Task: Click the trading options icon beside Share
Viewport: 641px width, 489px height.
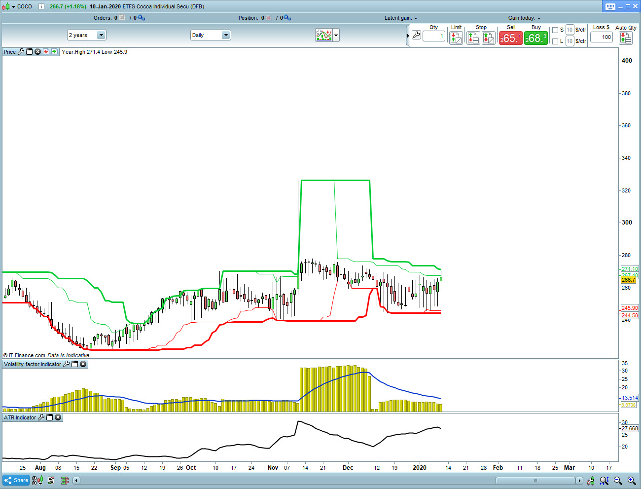Action: coord(37,480)
